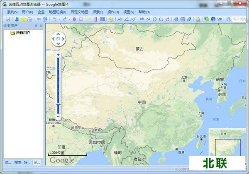This screenshot has height=174, width=249.
Task: Switch to 3D view mode
Action: [39, 19]
